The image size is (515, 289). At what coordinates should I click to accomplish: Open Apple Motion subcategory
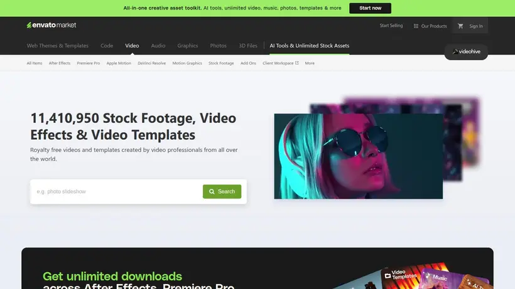pos(119,63)
